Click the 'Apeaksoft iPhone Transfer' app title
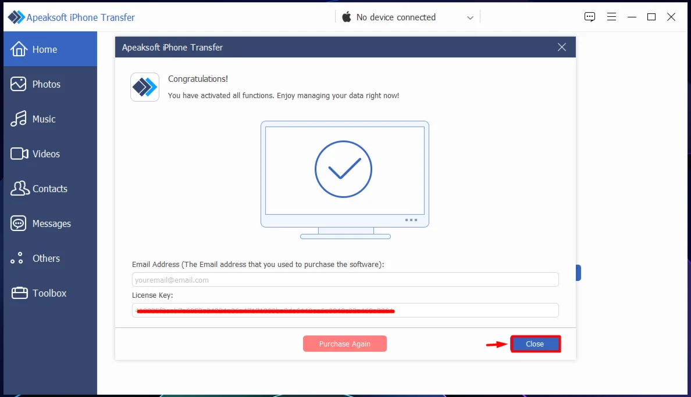This screenshot has width=691, height=397. click(x=81, y=17)
